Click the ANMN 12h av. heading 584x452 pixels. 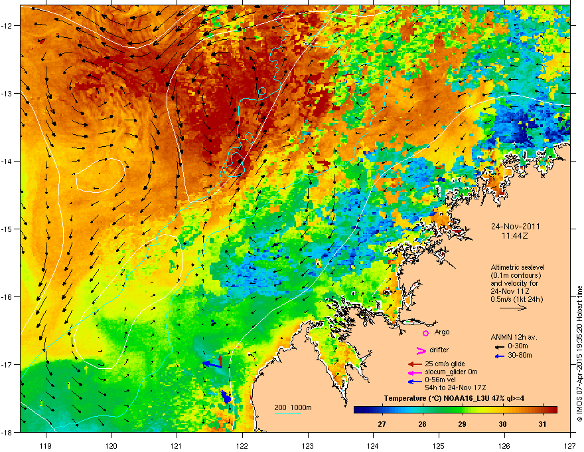514,337
